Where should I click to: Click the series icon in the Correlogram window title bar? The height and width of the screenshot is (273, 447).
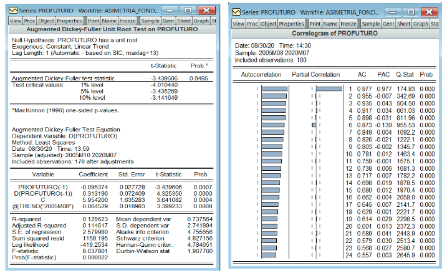234,13
